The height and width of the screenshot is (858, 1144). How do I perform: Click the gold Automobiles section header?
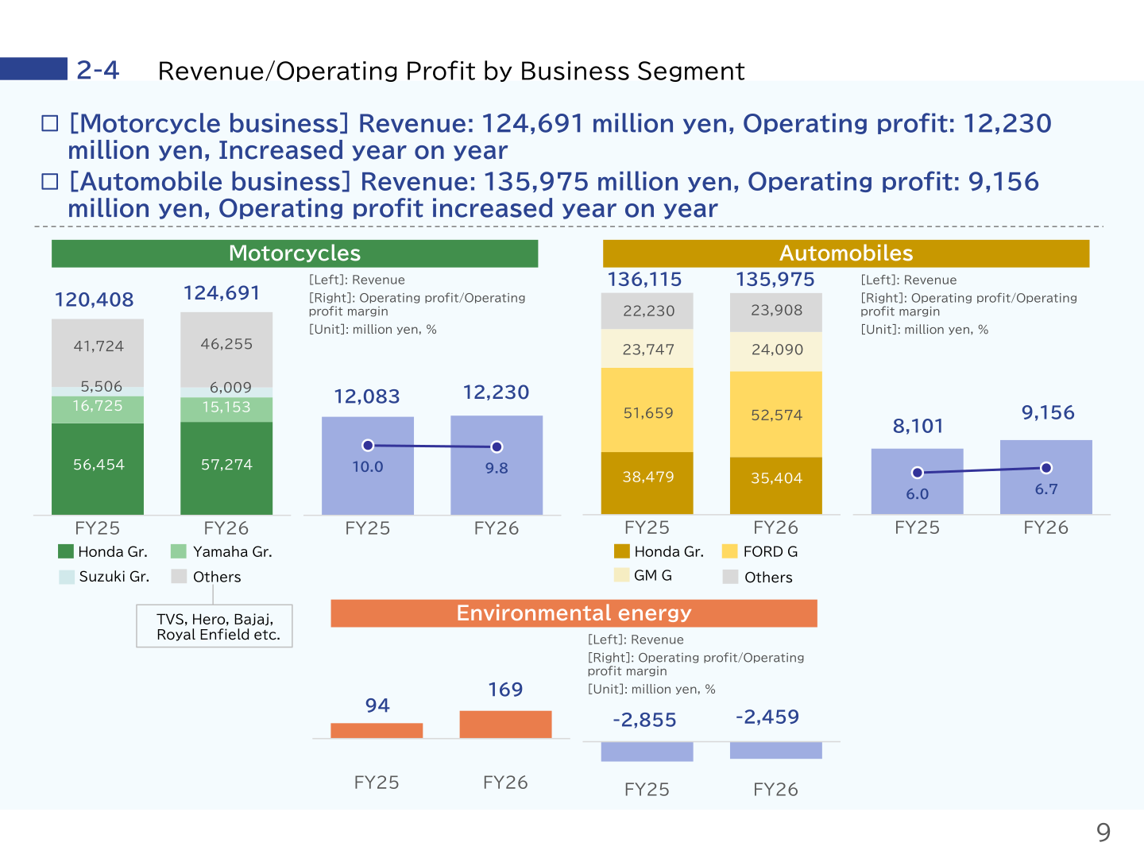pos(846,253)
